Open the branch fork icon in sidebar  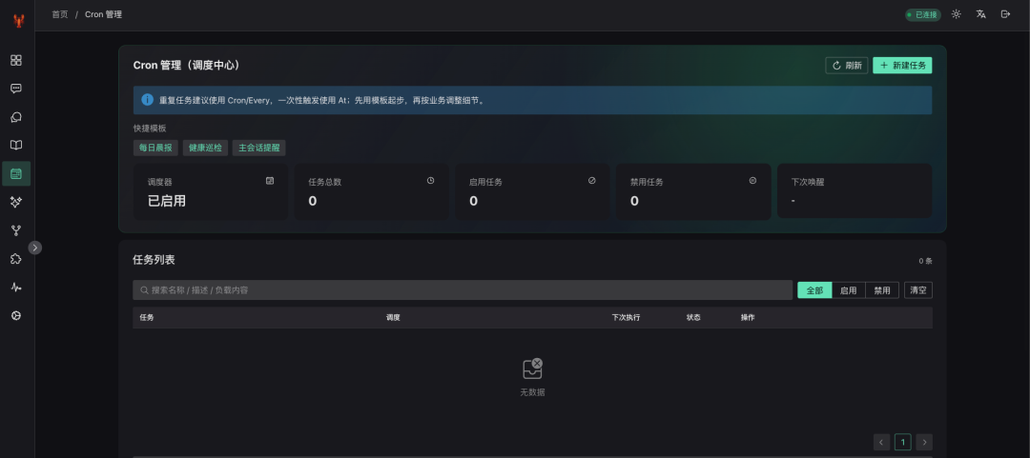click(16, 230)
